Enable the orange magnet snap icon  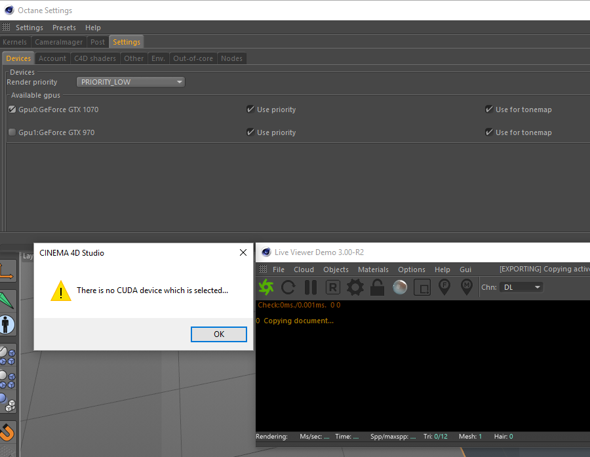tap(7, 432)
